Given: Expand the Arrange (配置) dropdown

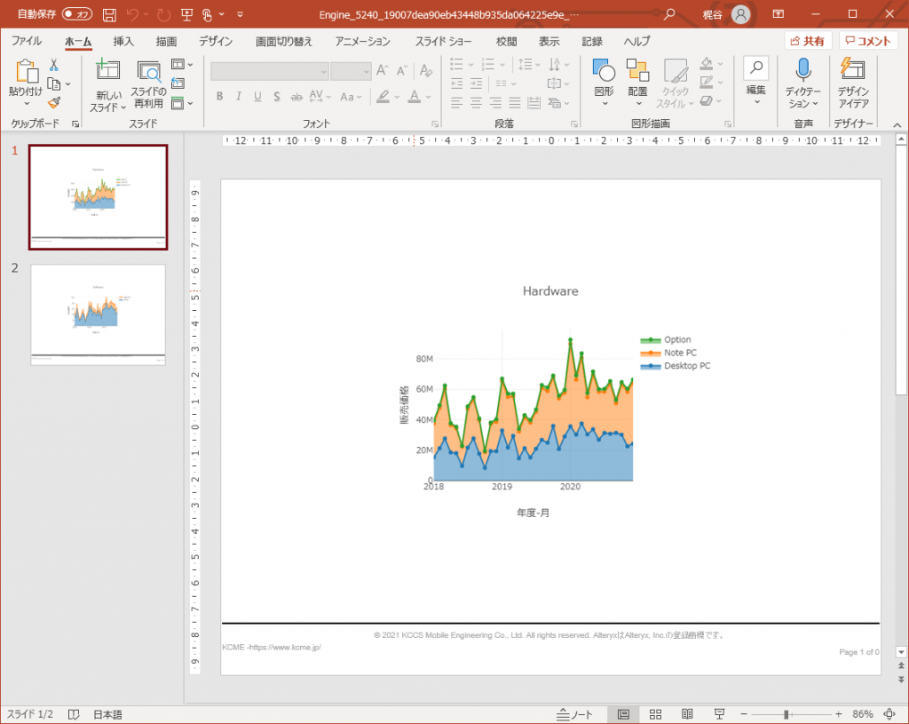Looking at the screenshot, I should coord(637,80).
